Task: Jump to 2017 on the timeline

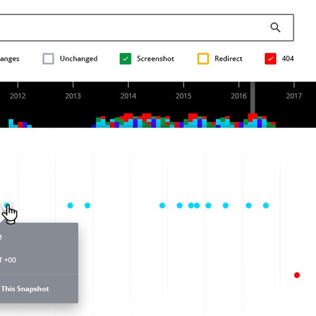Action: pos(294,96)
